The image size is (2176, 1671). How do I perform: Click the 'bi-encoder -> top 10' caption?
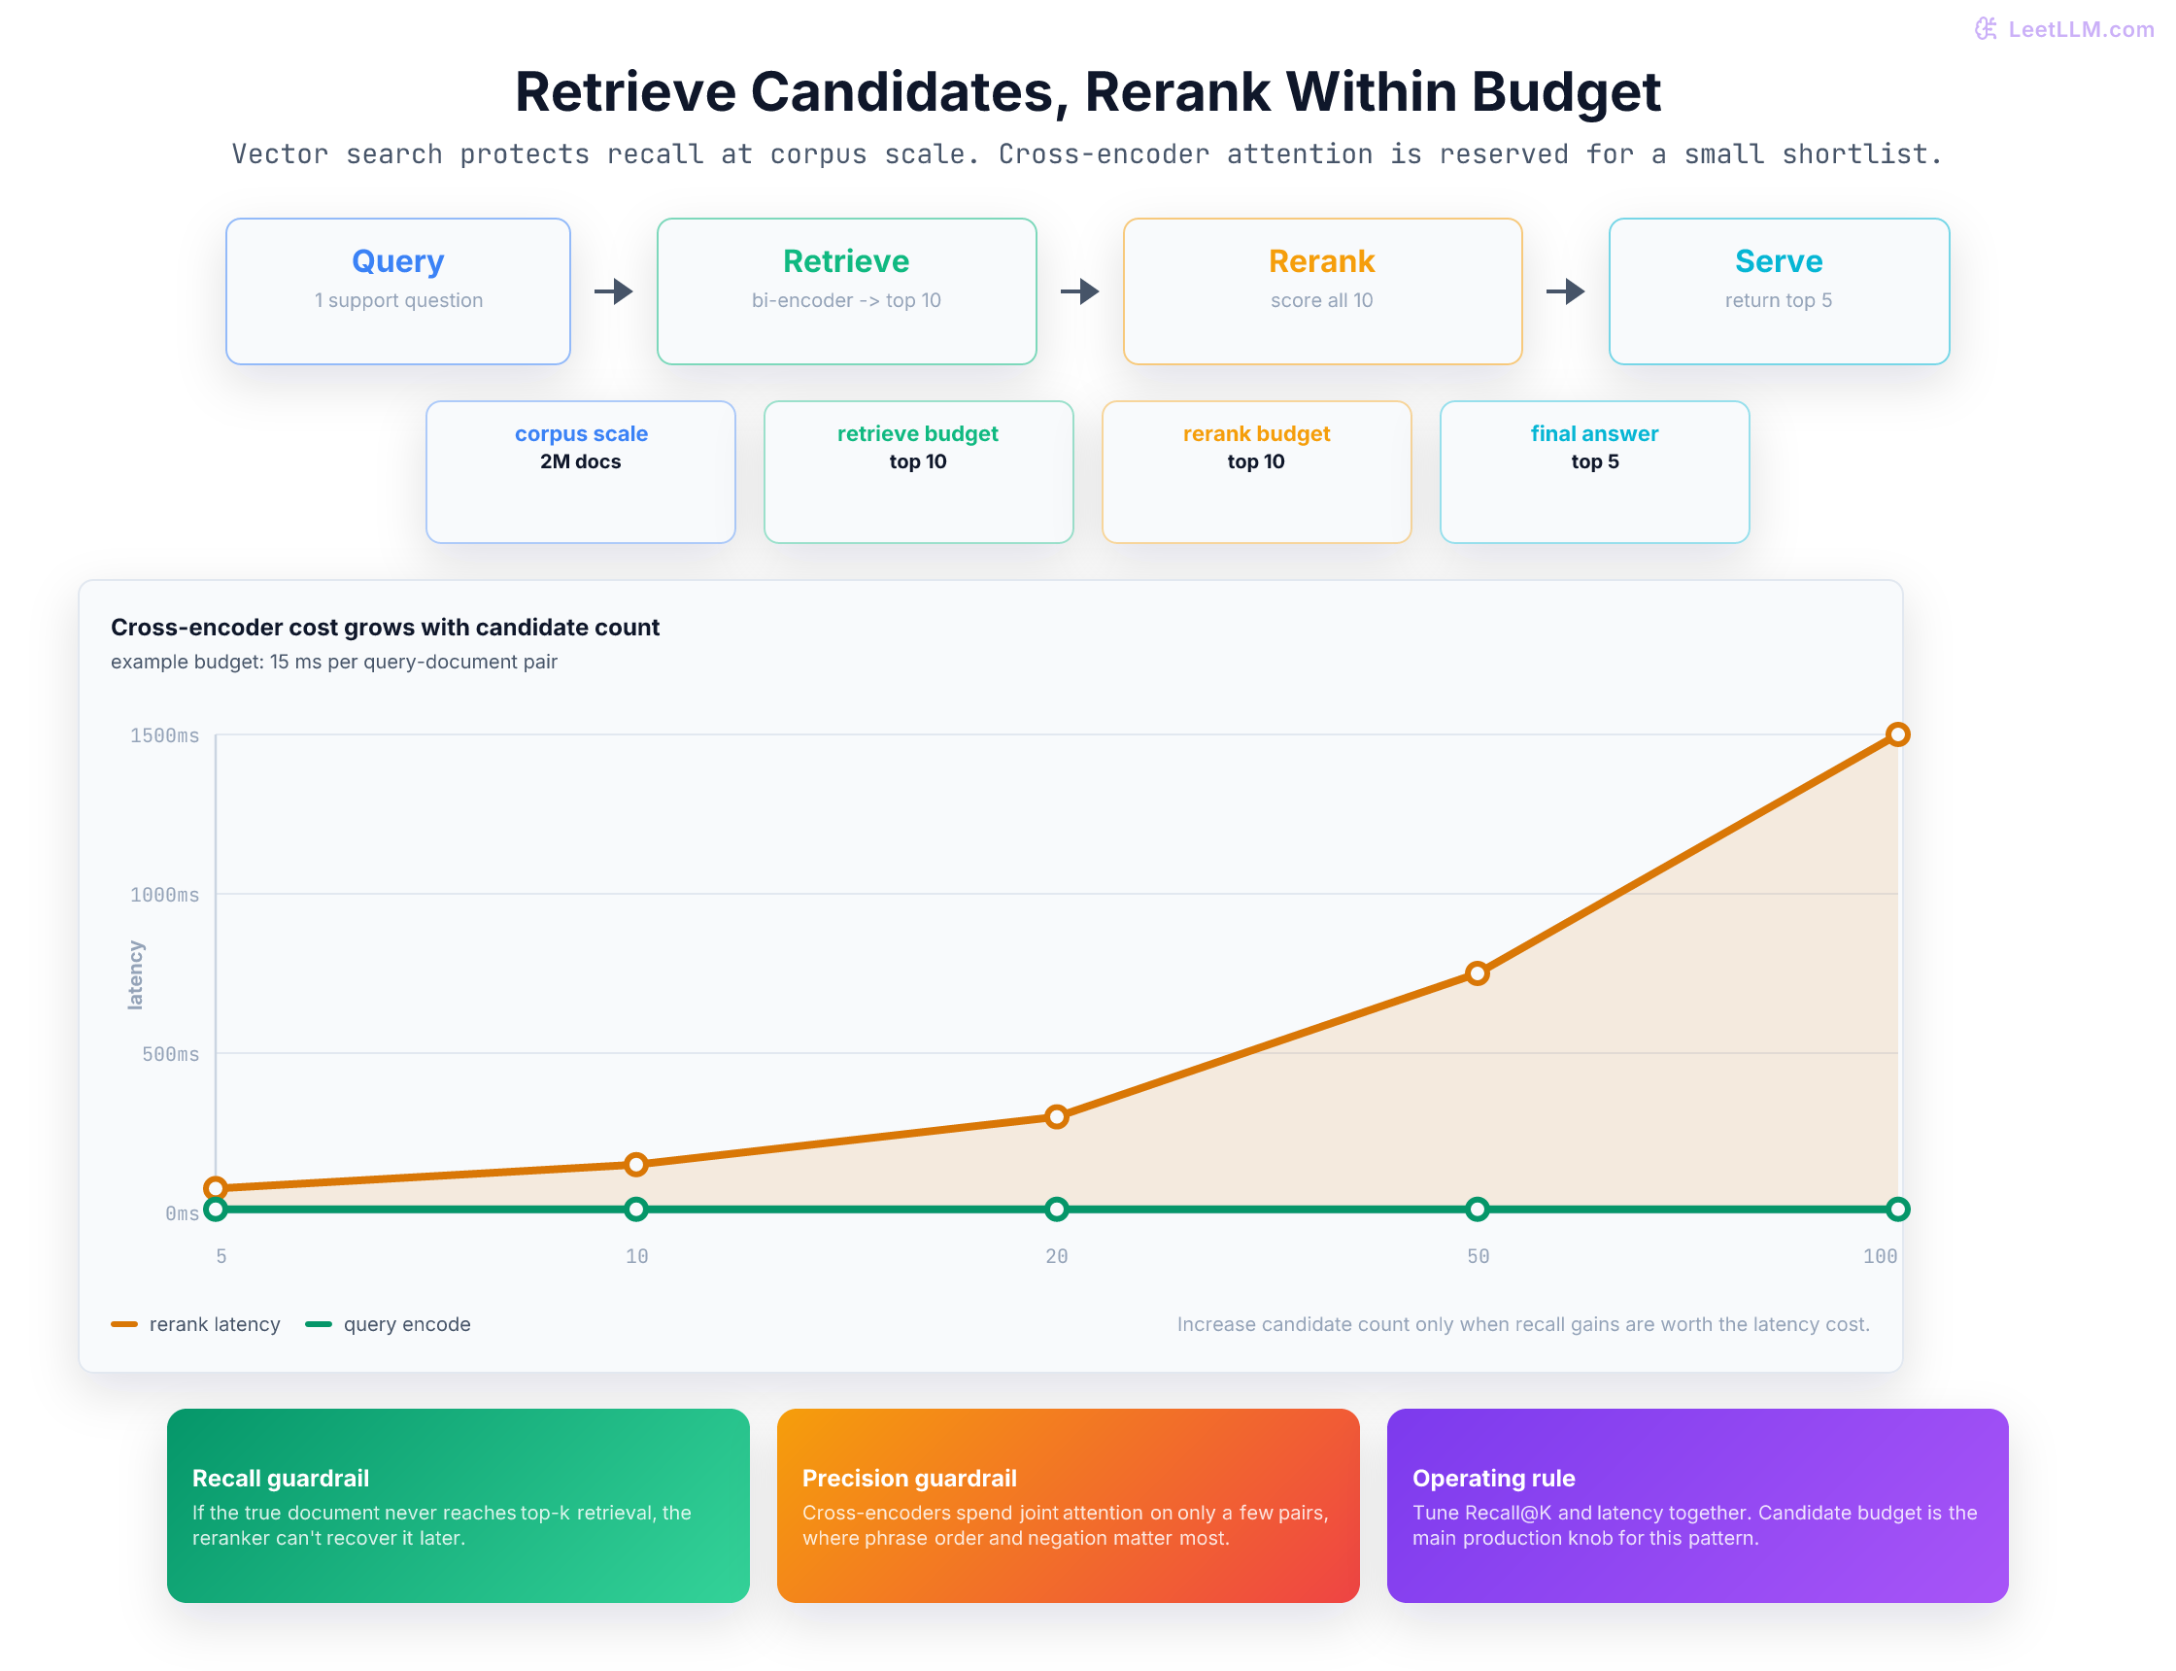click(x=846, y=300)
